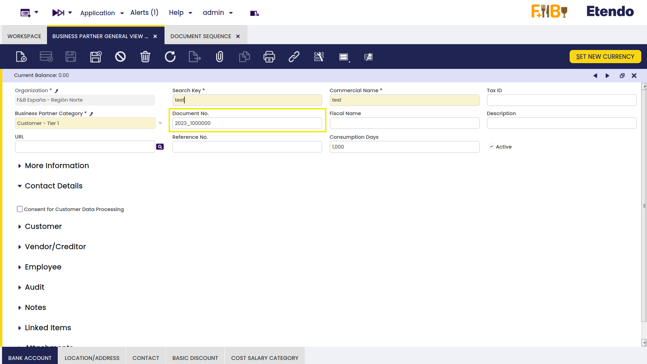Enable Consent for Customer Data Processing
This screenshot has height=364, width=647.
(x=20, y=209)
